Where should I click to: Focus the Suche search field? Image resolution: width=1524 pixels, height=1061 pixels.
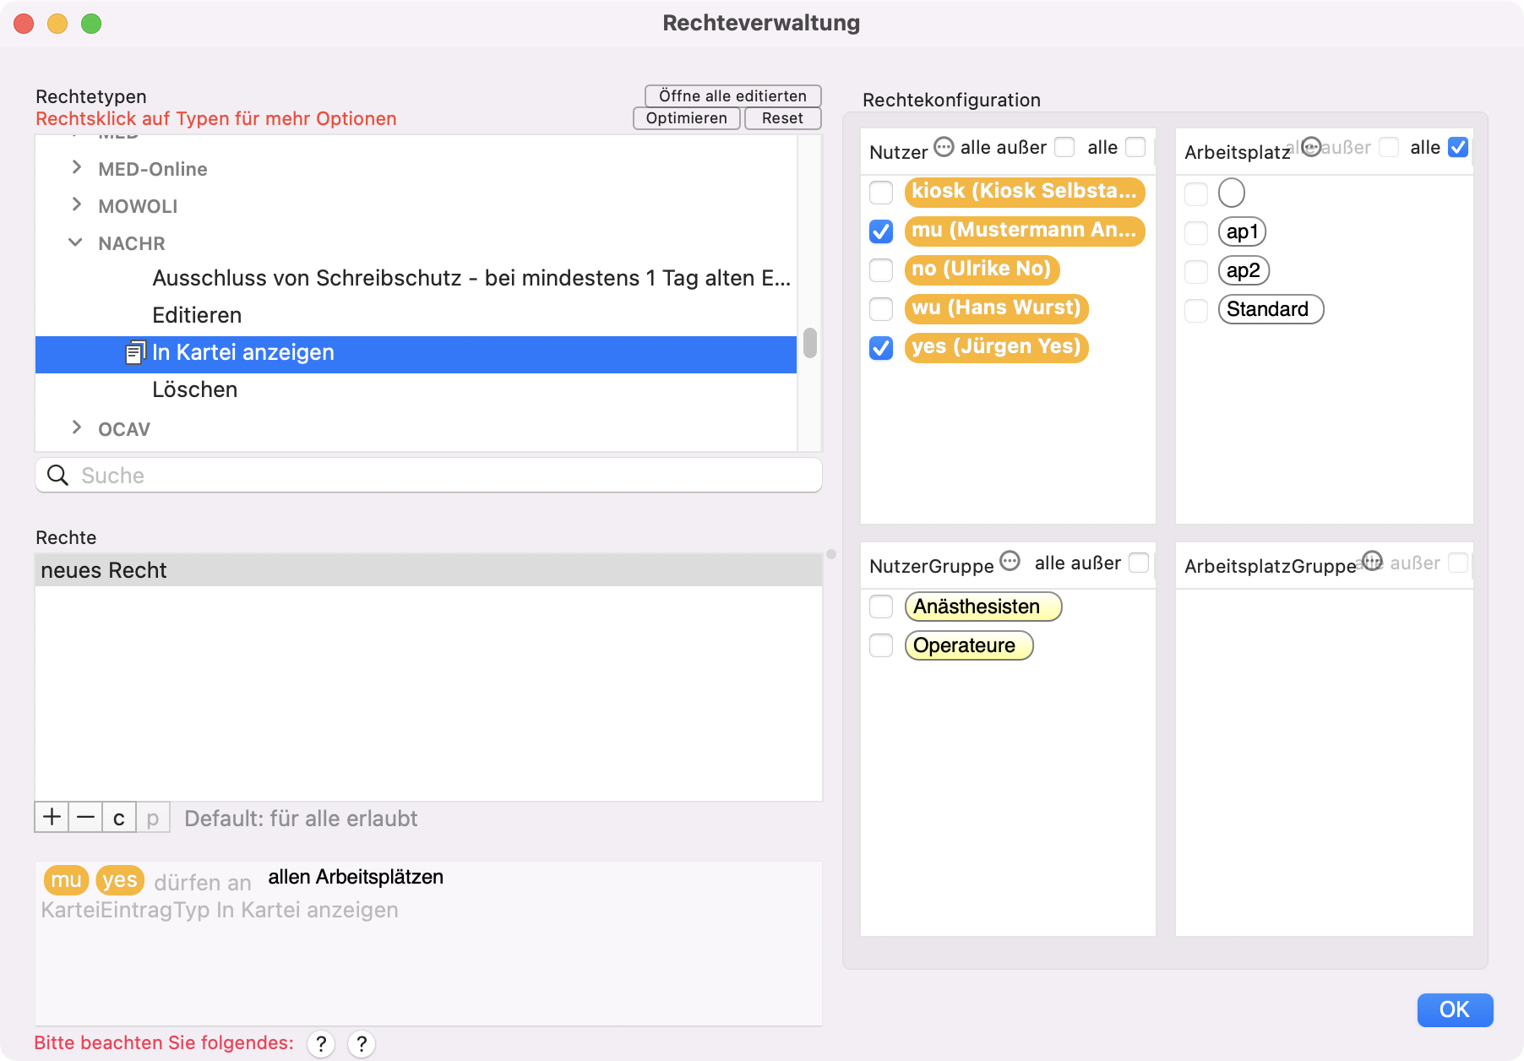coord(428,476)
